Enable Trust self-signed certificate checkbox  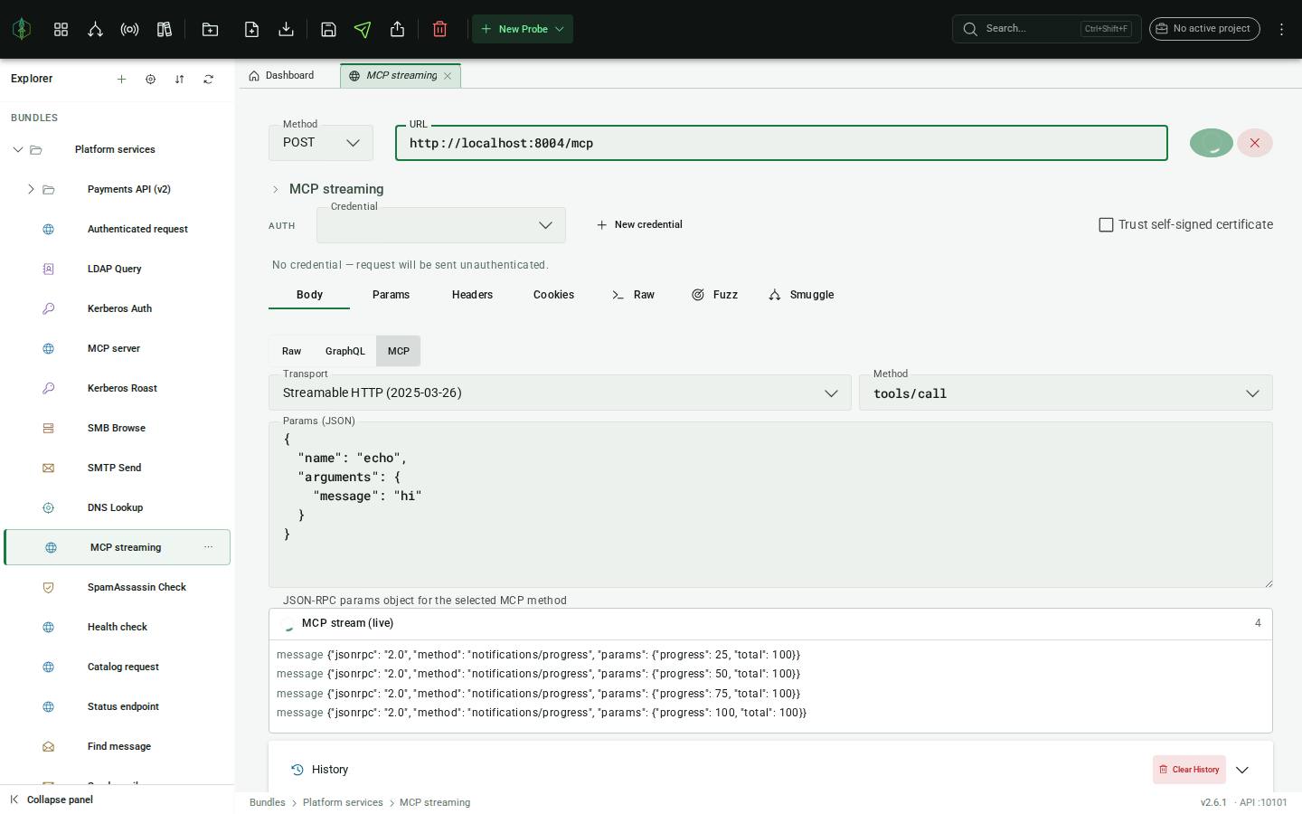(x=1106, y=224)
